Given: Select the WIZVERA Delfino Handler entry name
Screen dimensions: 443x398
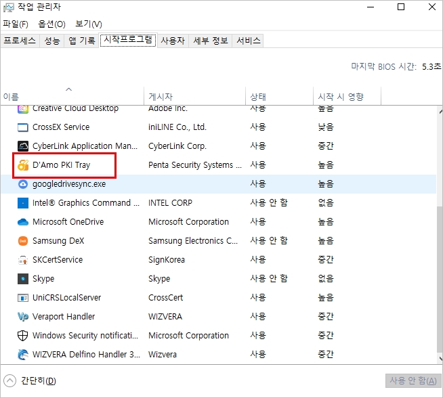Looking at the screenshot, I should [x=86, y=355].
